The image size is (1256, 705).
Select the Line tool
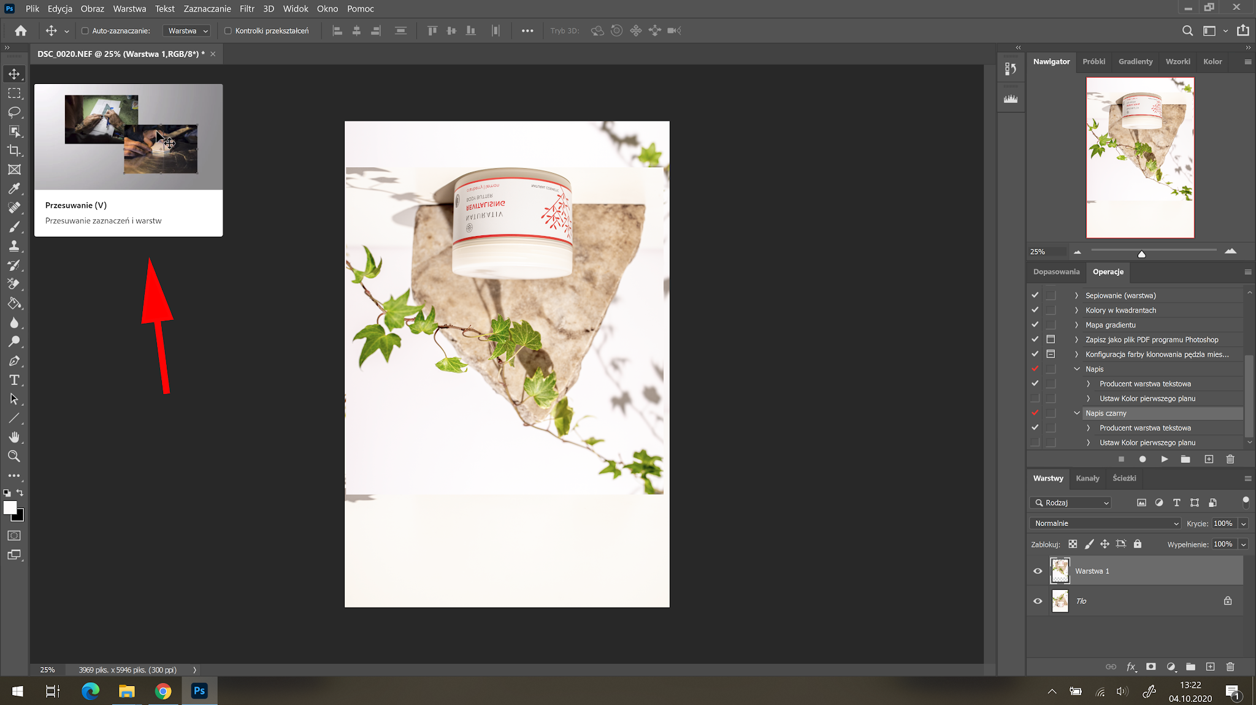pos(14,418)
